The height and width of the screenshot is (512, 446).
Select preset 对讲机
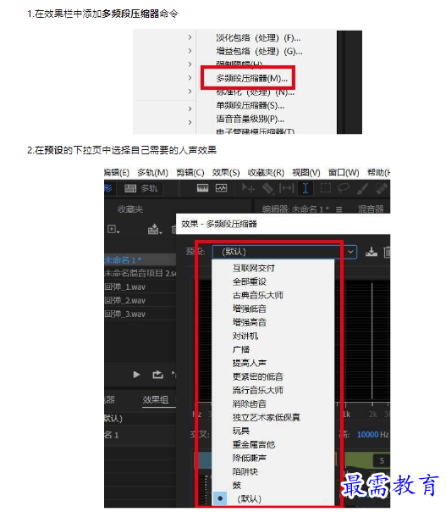coord(245,336)
